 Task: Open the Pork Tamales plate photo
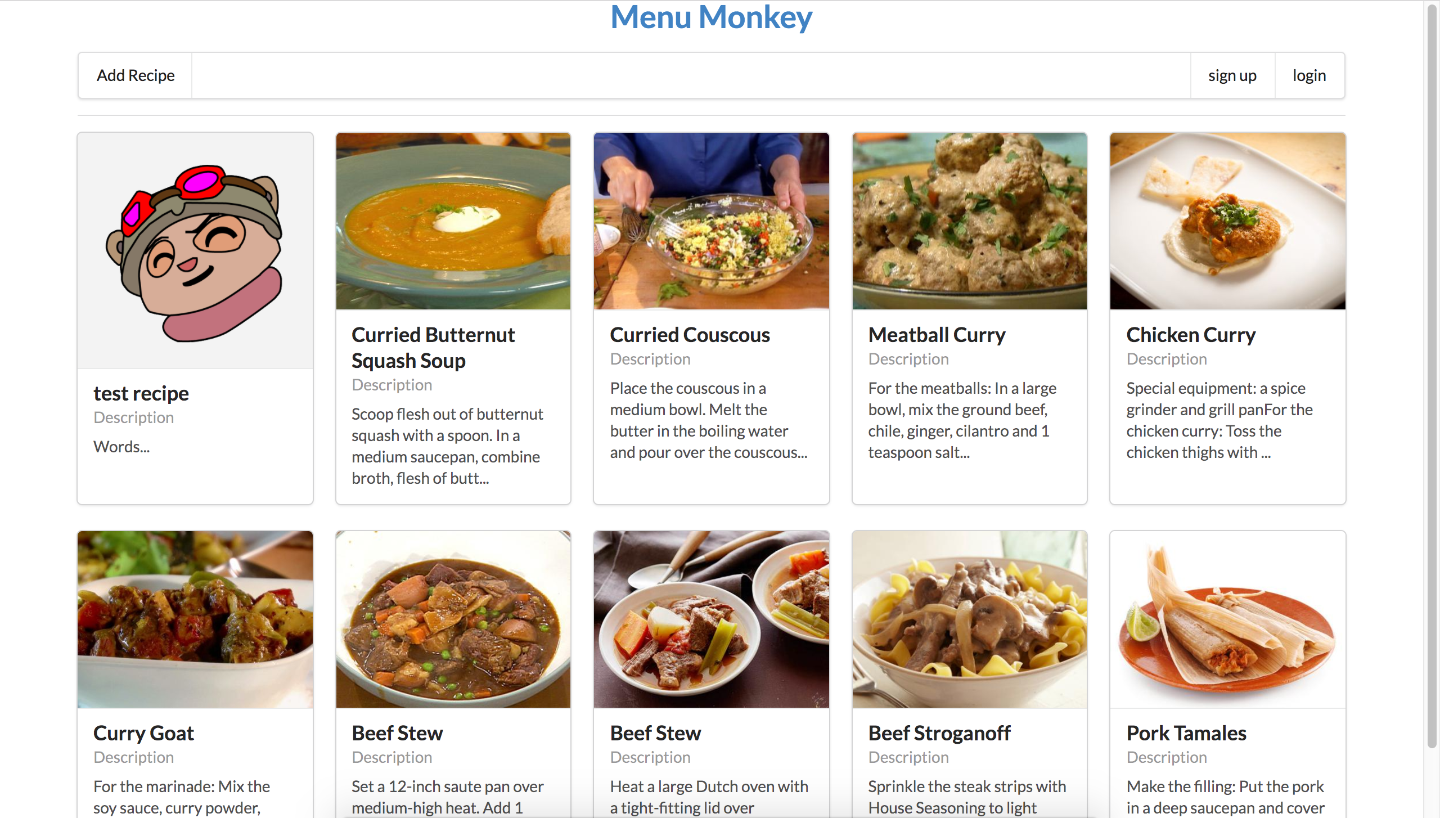(x=1228, y=619)
